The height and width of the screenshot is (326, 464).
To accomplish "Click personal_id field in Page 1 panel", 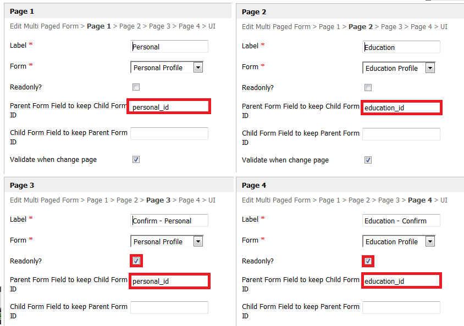I will 169,106.
